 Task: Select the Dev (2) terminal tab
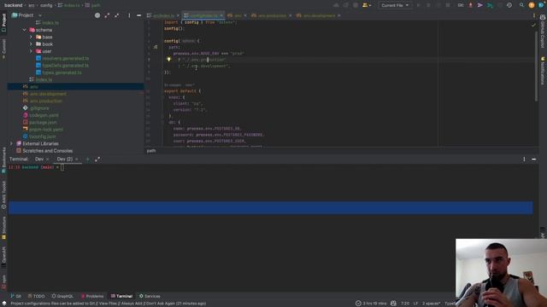[x=65, y=159]
